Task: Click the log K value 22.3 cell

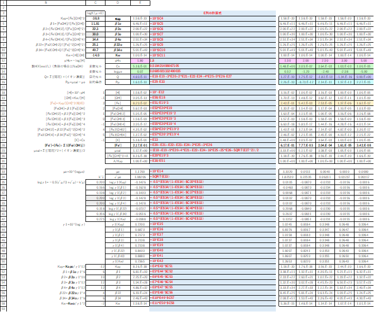Action: [95, 29]
